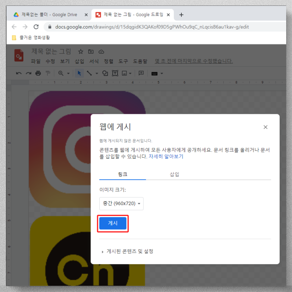Screen dimensions: 292x292
Task: Click the blue 게시 button
Action: click(113, 223)
